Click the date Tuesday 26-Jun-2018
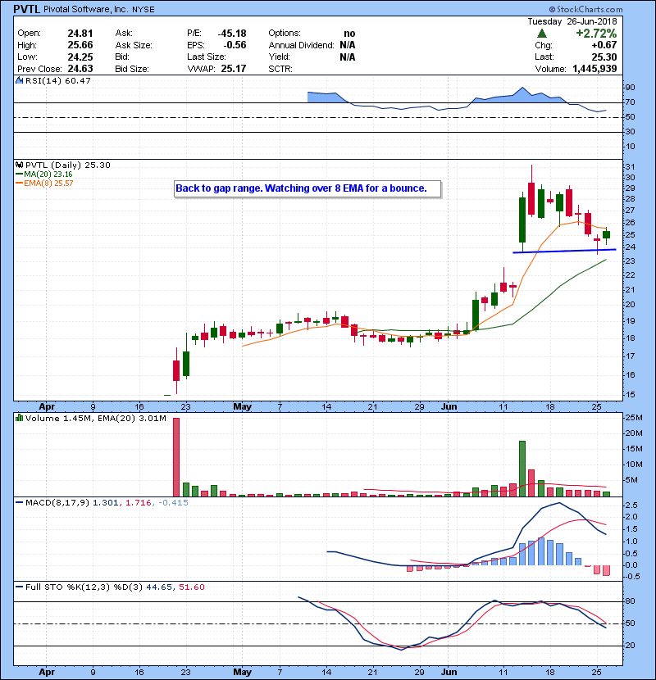This screenshot has width=656, height=680. coord(572,21)
